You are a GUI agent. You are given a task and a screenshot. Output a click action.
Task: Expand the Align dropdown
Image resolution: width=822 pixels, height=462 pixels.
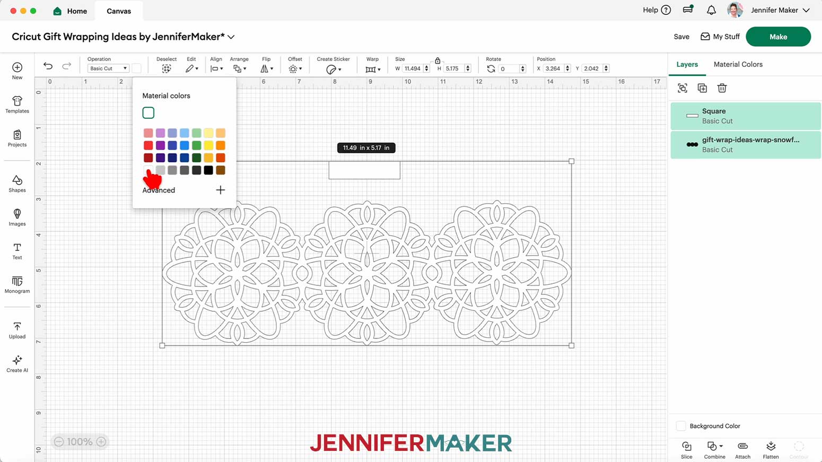216,69
